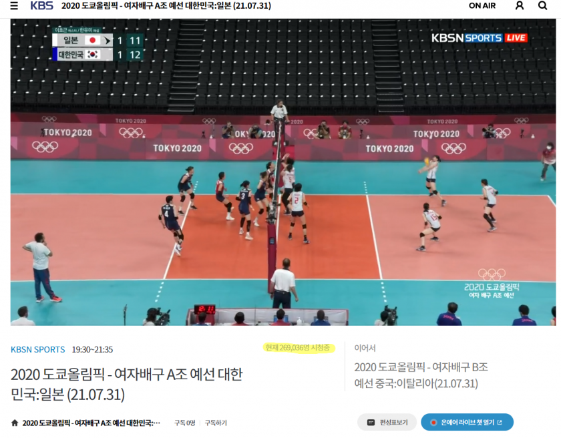The width and height of the screenshot is (561, 438).
Task: Open the 대한민국:일본 program title heading
Action: tap(127, 385)
